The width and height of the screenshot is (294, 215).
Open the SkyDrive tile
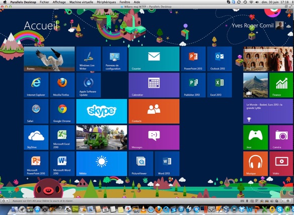(36, 137)
